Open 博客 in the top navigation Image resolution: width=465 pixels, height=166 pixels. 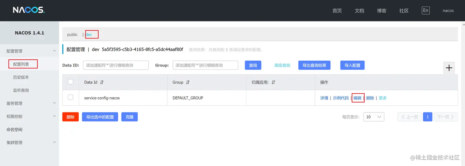tap(382, 10)
